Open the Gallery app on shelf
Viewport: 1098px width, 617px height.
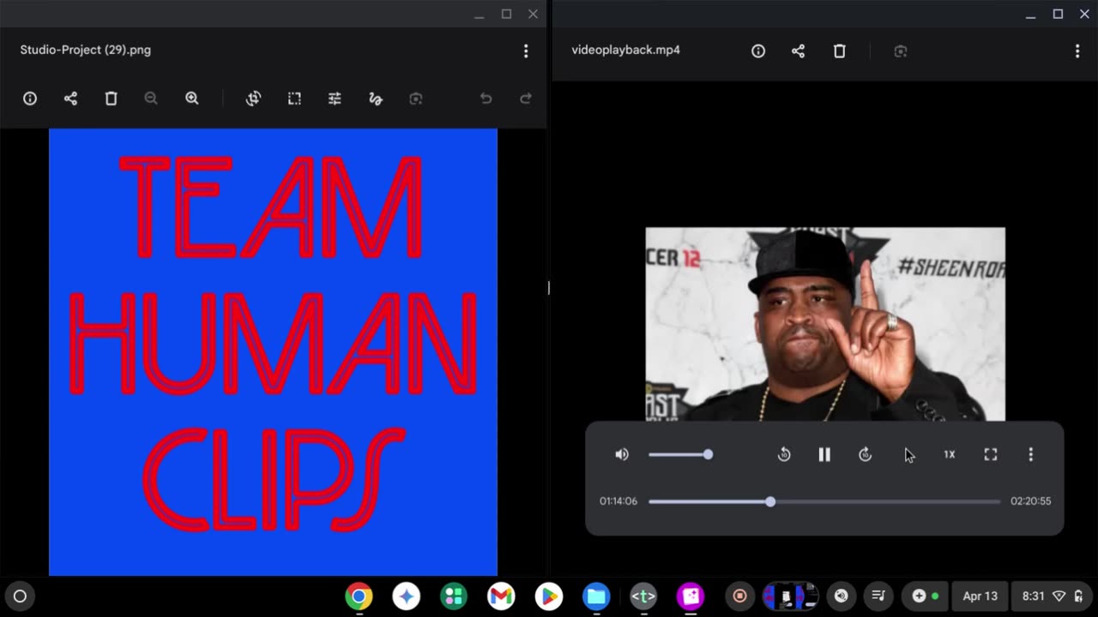tap(691, 596)
